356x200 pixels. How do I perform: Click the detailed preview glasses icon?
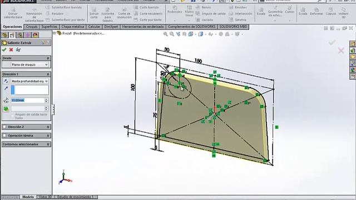18,49
